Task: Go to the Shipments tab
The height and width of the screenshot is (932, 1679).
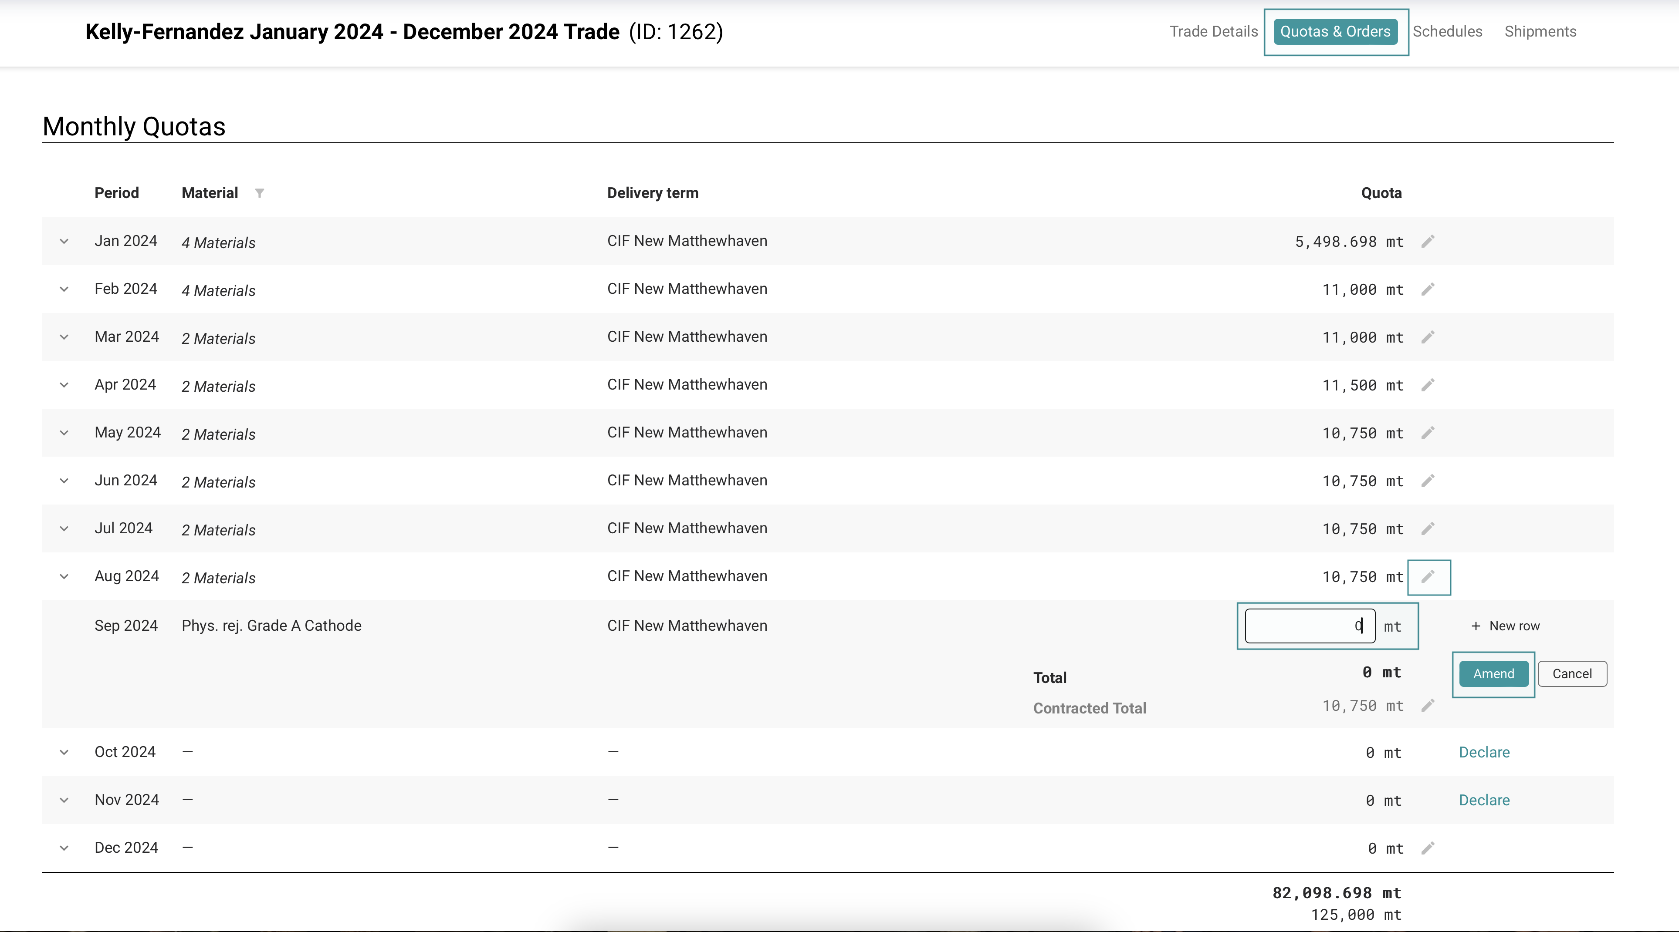Action: (1540, 31)
